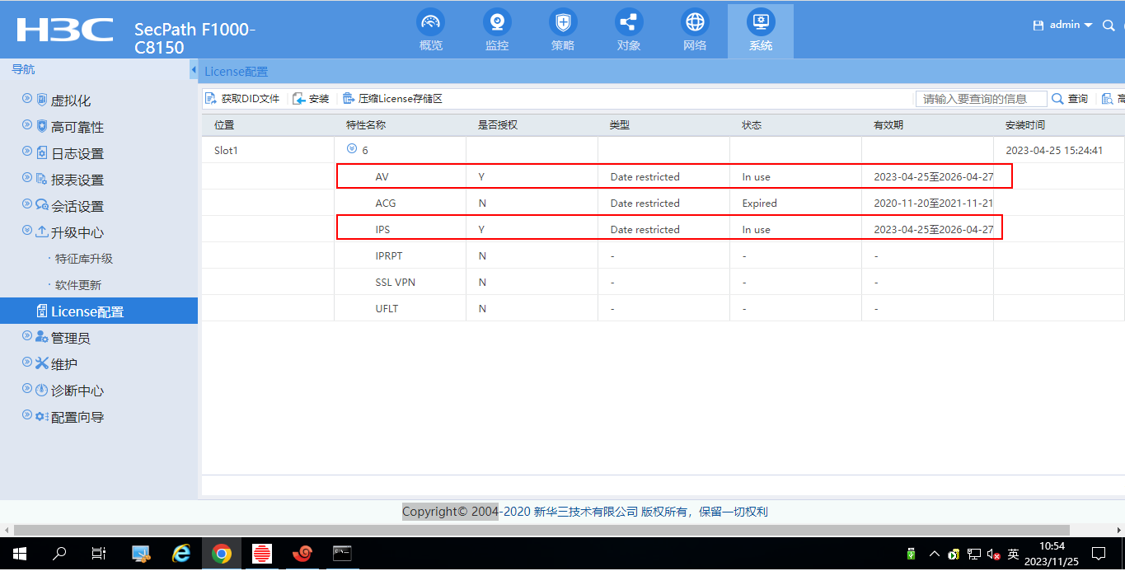1125x571 pixels.
Task: Click the horizontal page scrollbar
Action: [x=541, y=530]
